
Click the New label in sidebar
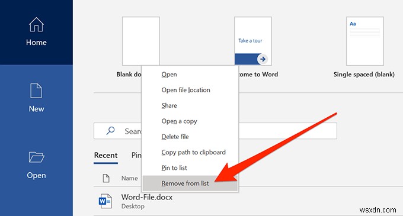36,109
